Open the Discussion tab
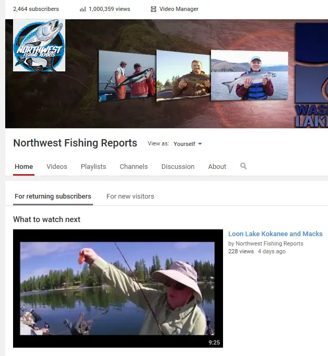The width and height of the screenshot is (328, 356). [178, 167]
